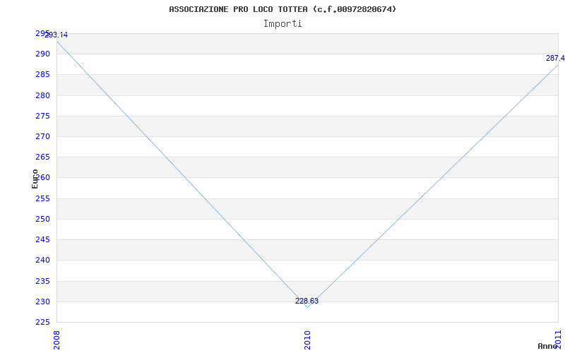Click the 'Euro' y-axis title
The image size is (565, 353).
(x=35, y=179)
